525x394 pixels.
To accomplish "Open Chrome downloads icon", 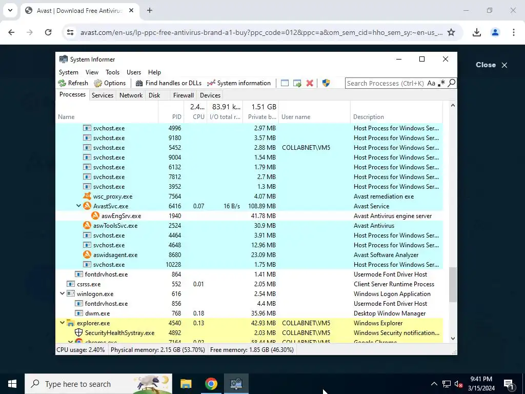I will click(476, 32).
